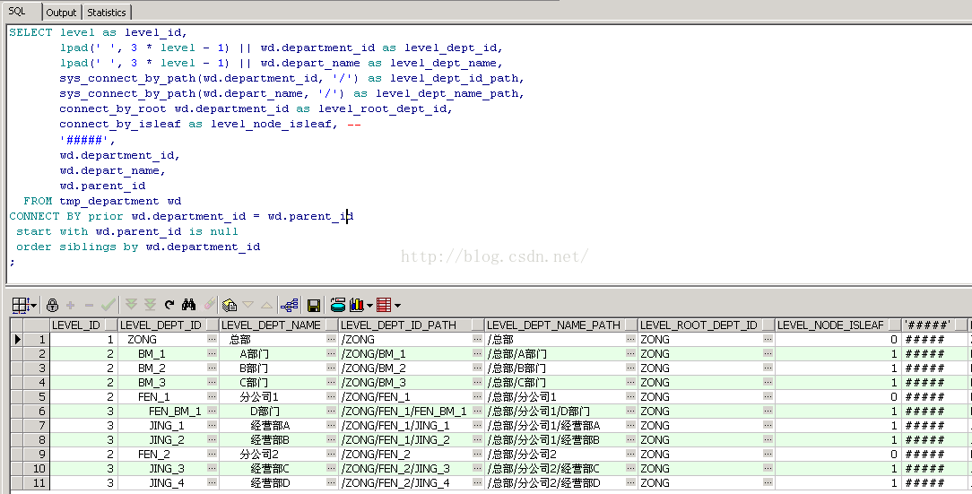Click the LEVEL_DEPT_NAME_PATH column header

561,325
